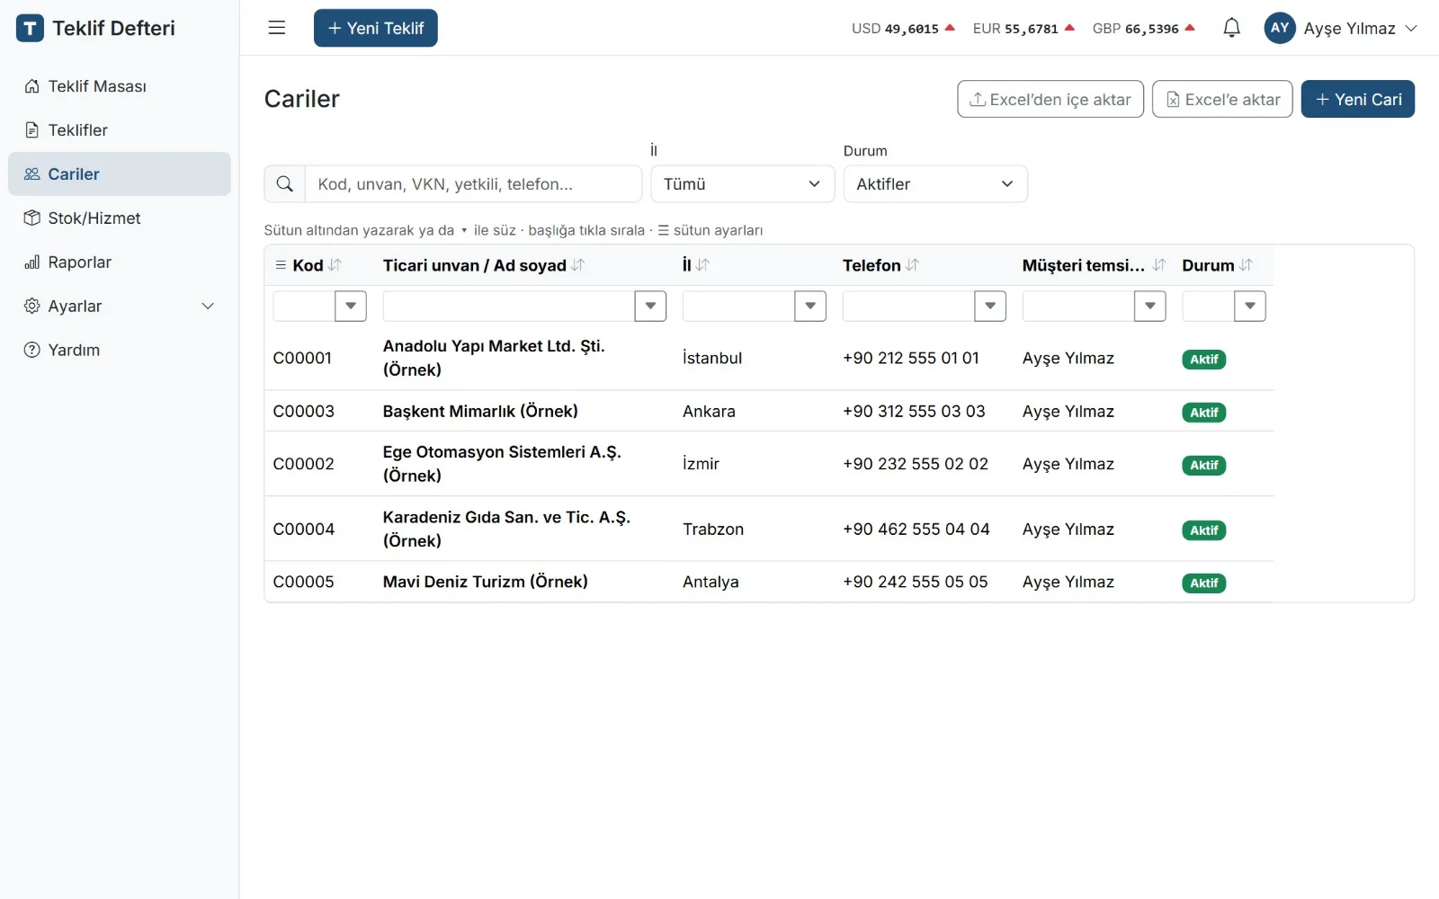Open Ticari unvan column filter dropdown arrow
This screenshot has width=1439, height=899.
650,307
